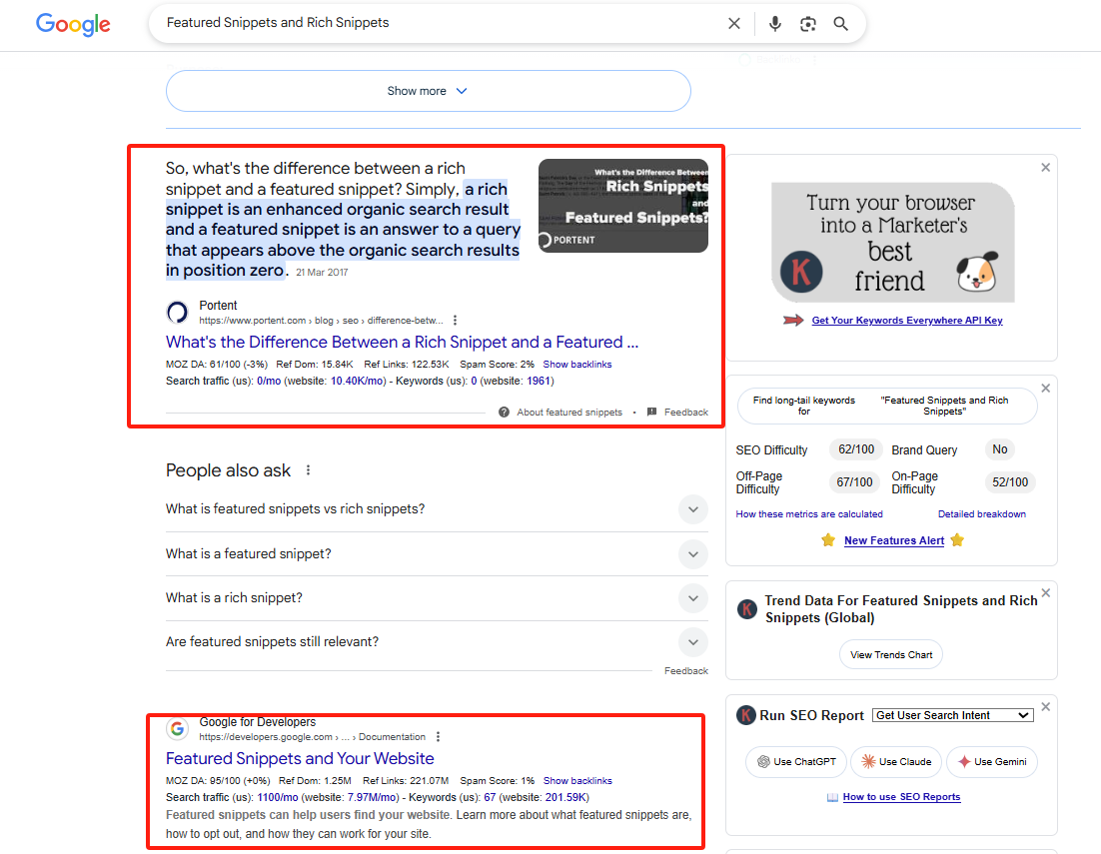
Task: Click the book icon beside How to use SEO Reports
Action: [832, 797]
